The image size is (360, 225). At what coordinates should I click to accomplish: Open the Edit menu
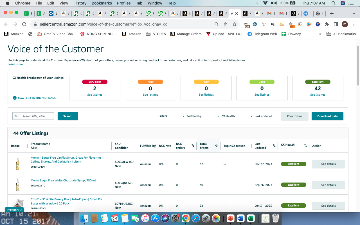pos(51,3)
